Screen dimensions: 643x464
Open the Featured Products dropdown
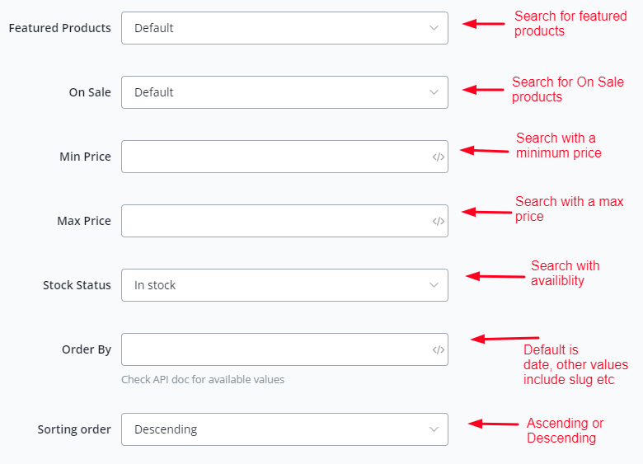(x=284, y=28)
